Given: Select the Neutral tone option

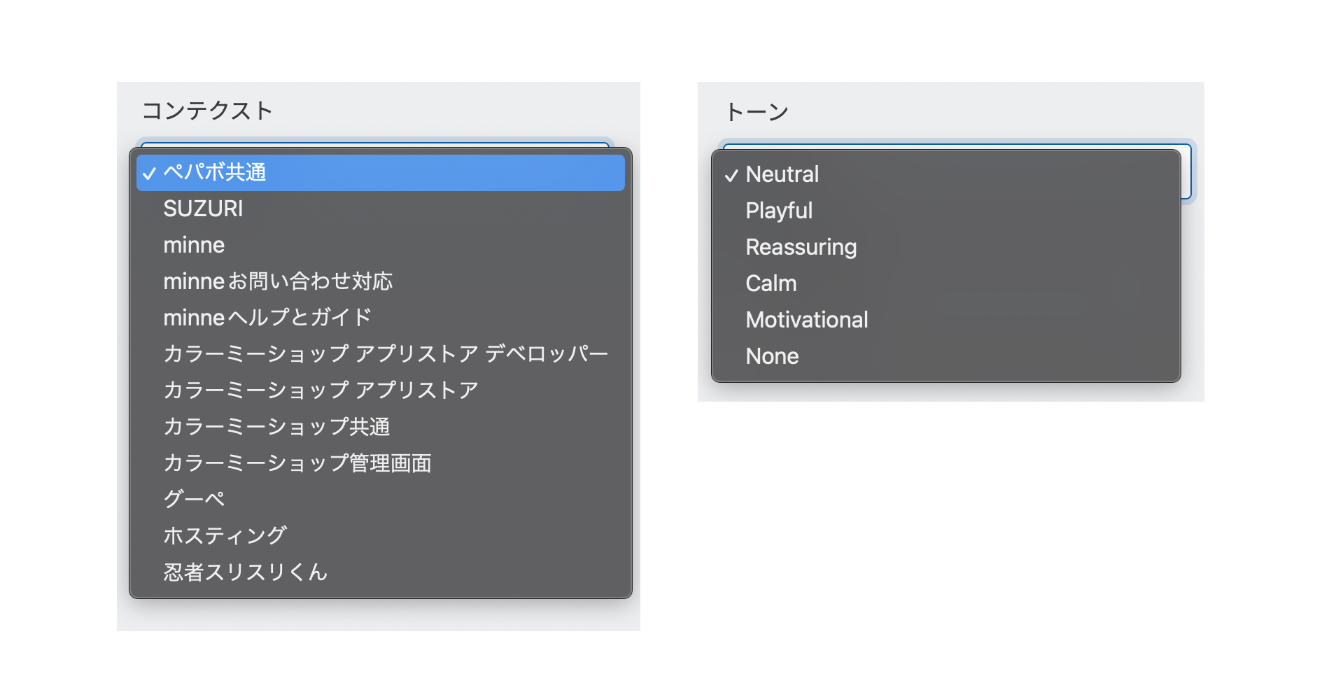Looking at the screenshot, I should pyautogui.click(x=782, y=175).
